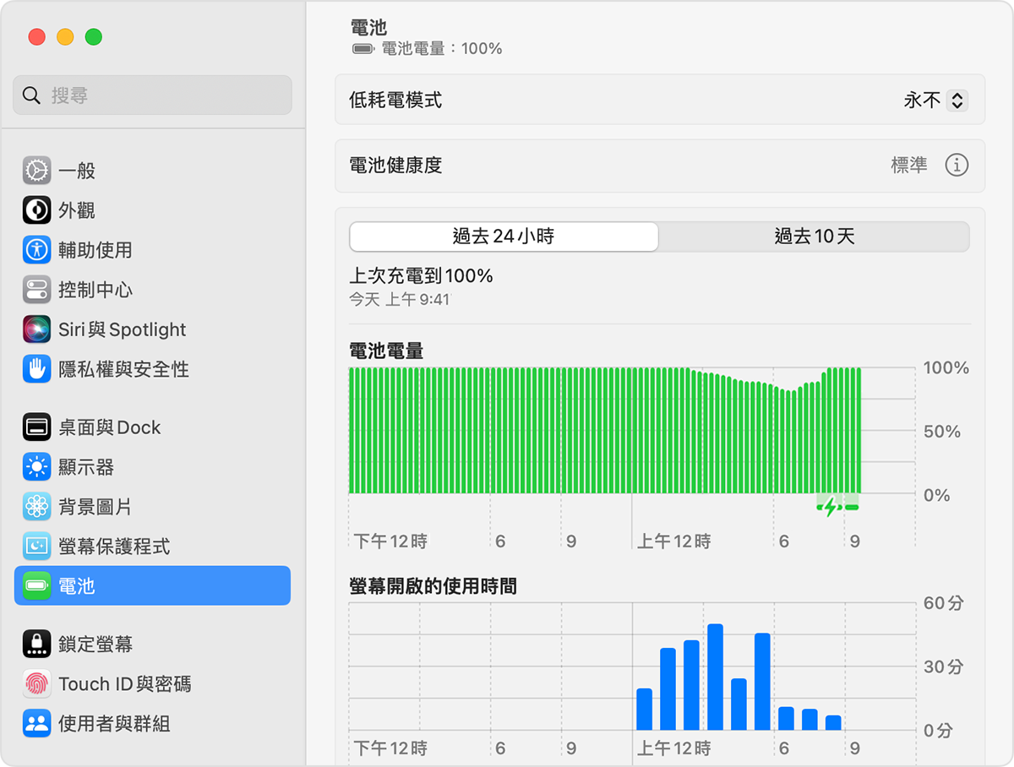
Task: Open the 一般 settings icon
Action: (x=36, y=171)
